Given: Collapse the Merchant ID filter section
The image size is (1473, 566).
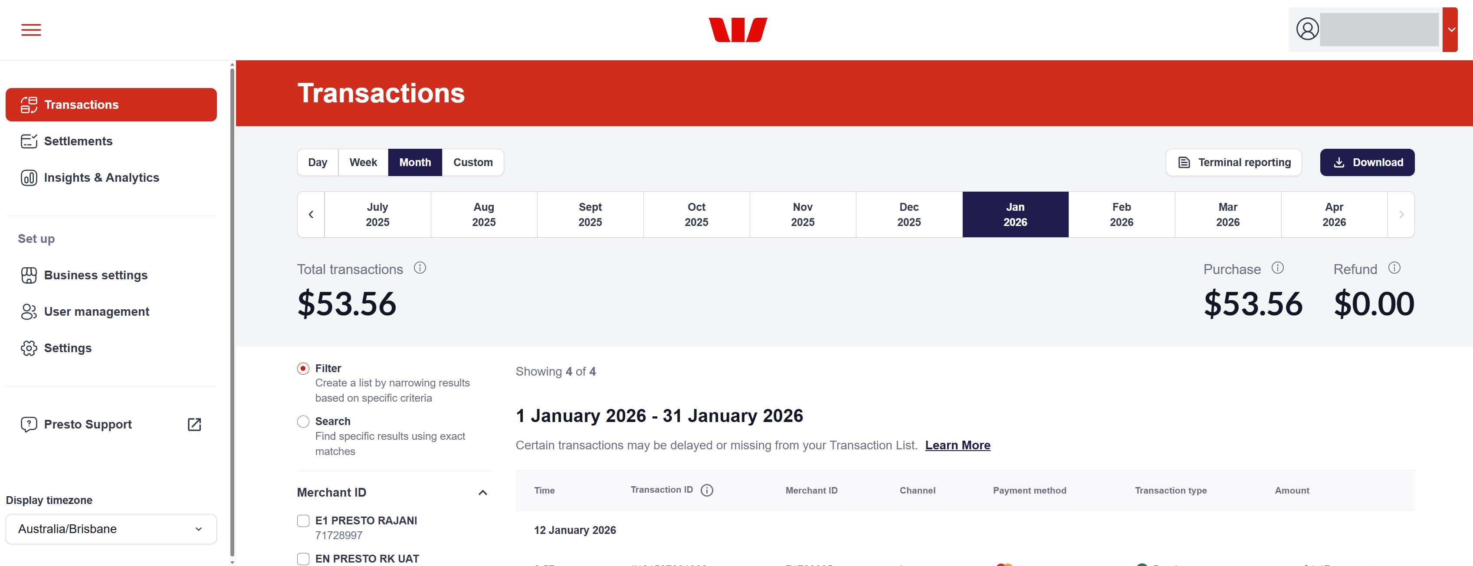Looking at the screenshot, I should [482, 492].
